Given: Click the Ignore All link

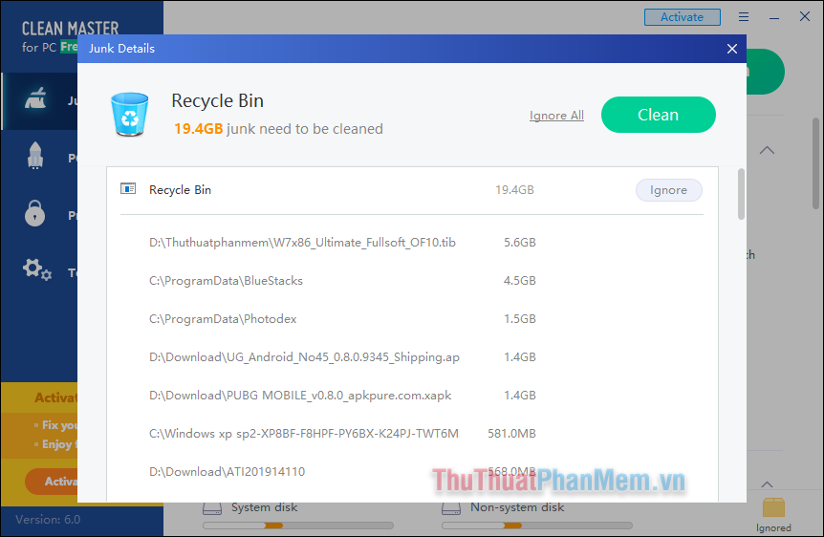Looking at the screenshot, I should point(556,115).
